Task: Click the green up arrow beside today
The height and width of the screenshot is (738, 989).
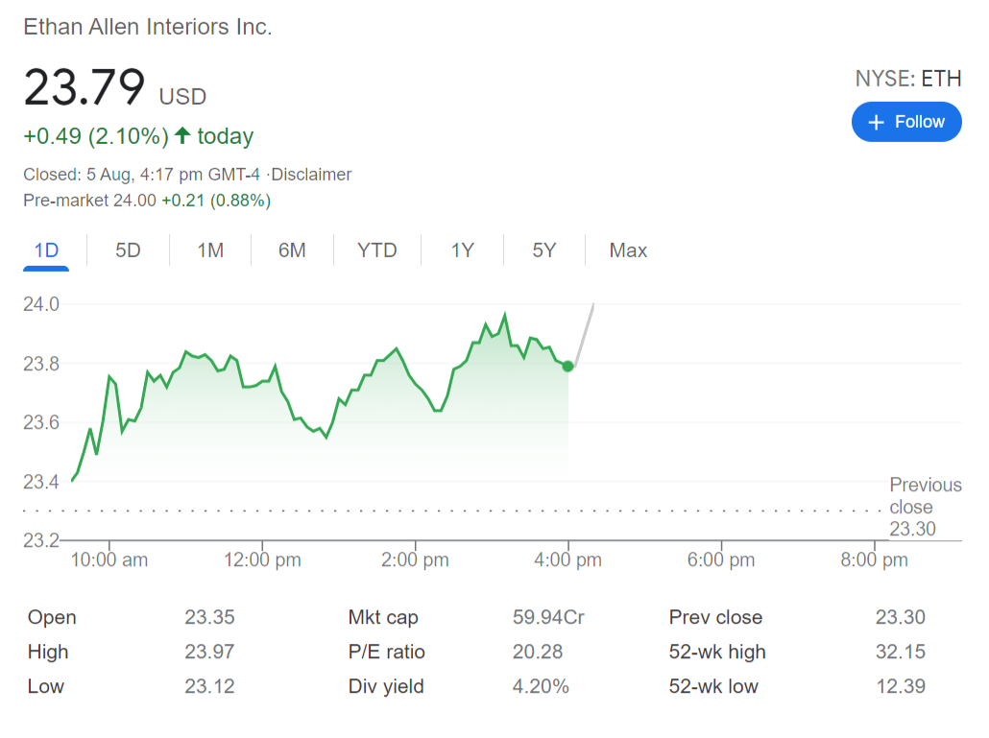Action: 182,136
